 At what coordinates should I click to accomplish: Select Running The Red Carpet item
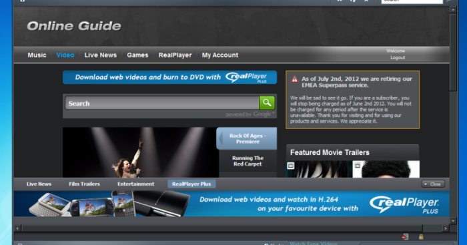[248, 161]
